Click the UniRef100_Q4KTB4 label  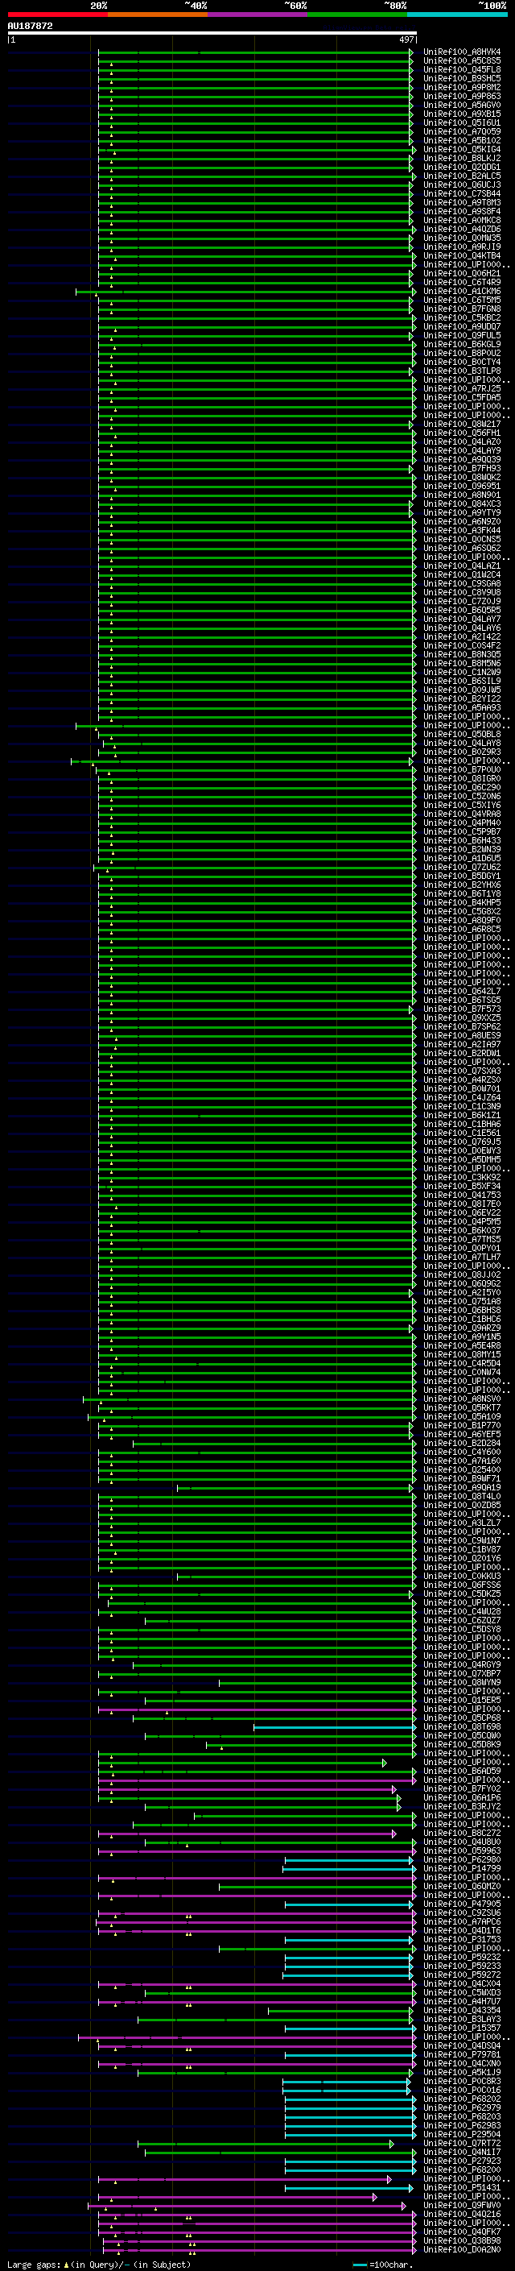coord(461,255)
